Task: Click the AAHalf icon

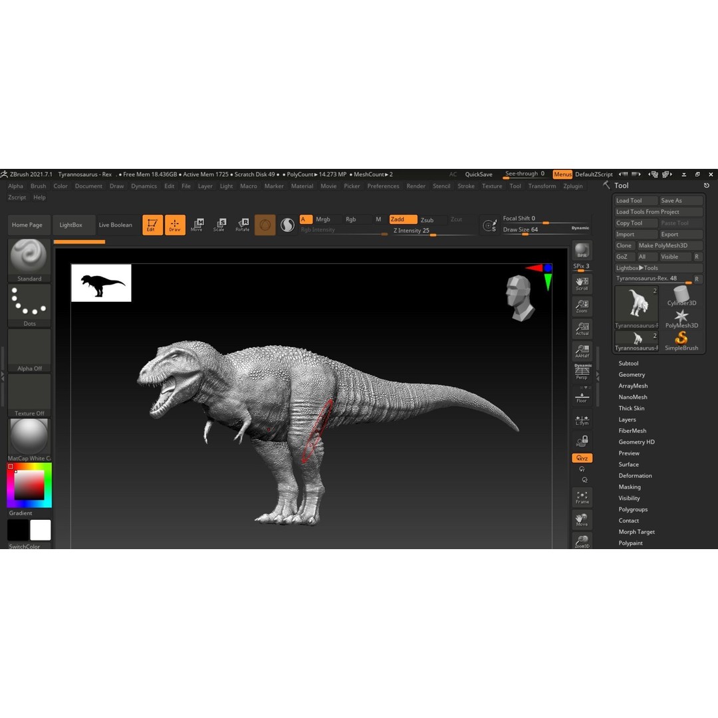Action: [582, 351]
